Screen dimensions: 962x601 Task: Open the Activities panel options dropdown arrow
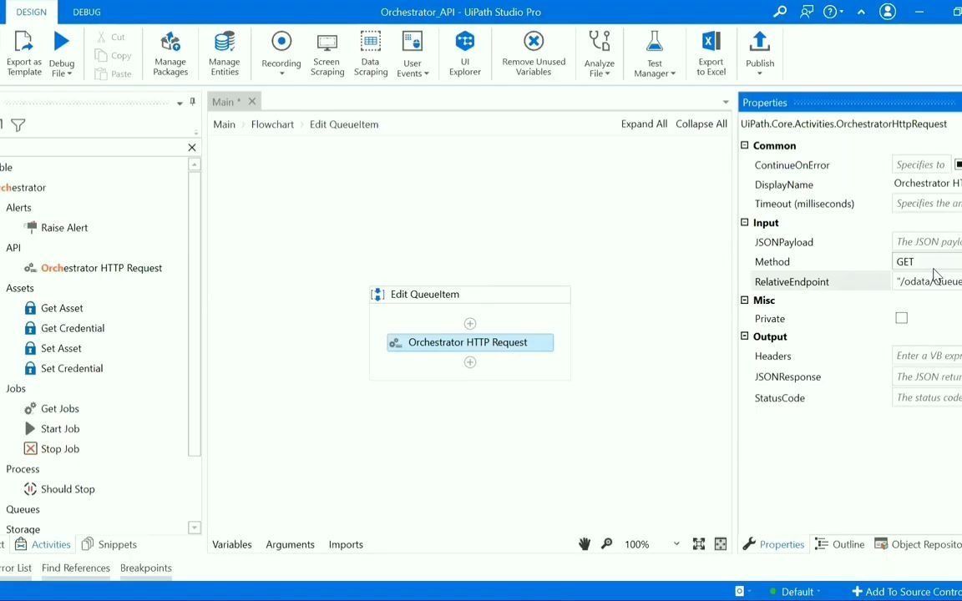pos(180,103)
